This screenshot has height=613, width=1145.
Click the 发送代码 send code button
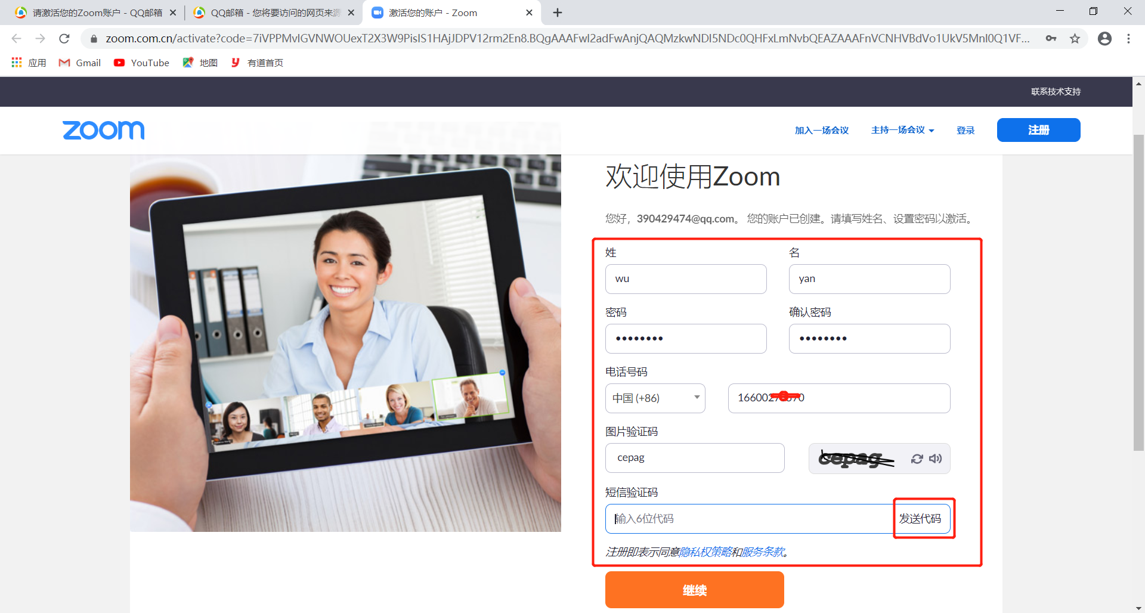(920, 519)
